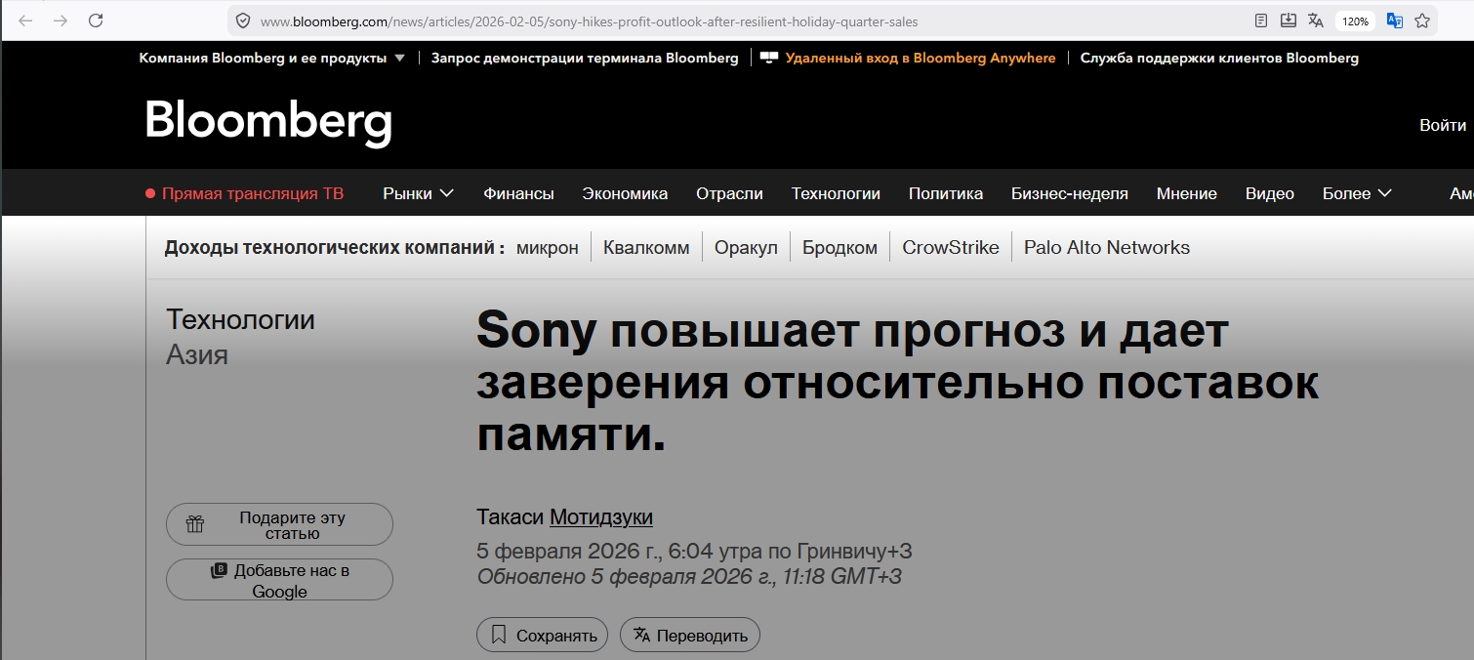The width and height of the screenshot is (1474, 660).
Task: Open the 120% zoom level indicator
Action: click(x=1355, y=21)
